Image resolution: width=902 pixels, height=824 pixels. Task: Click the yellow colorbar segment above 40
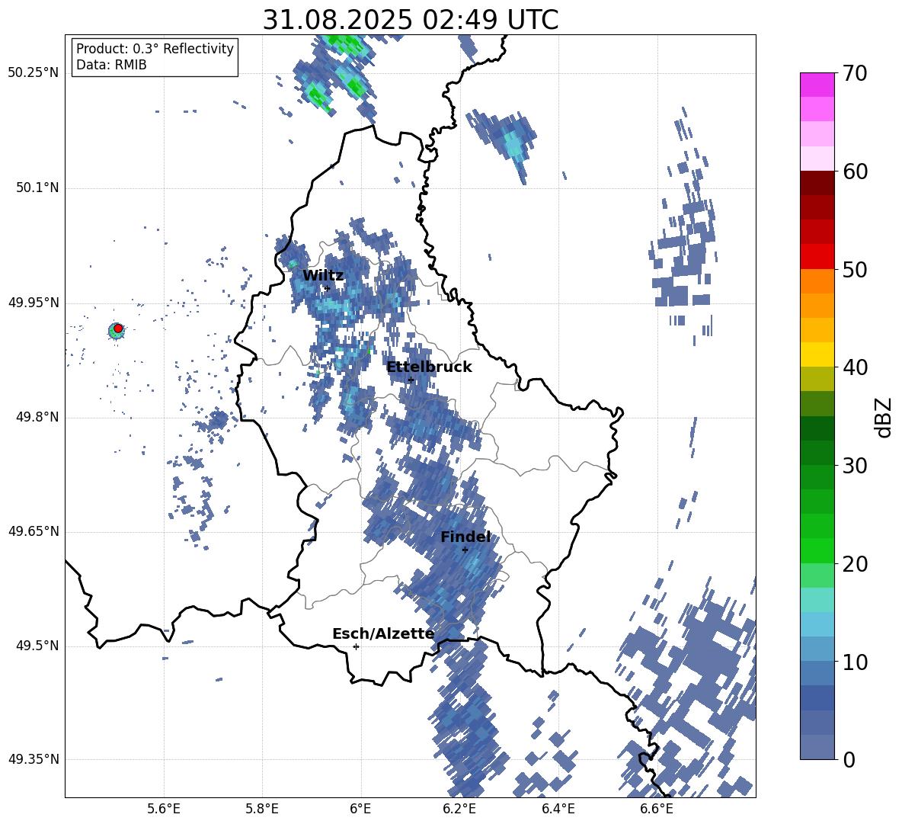(x=817, y=354)
